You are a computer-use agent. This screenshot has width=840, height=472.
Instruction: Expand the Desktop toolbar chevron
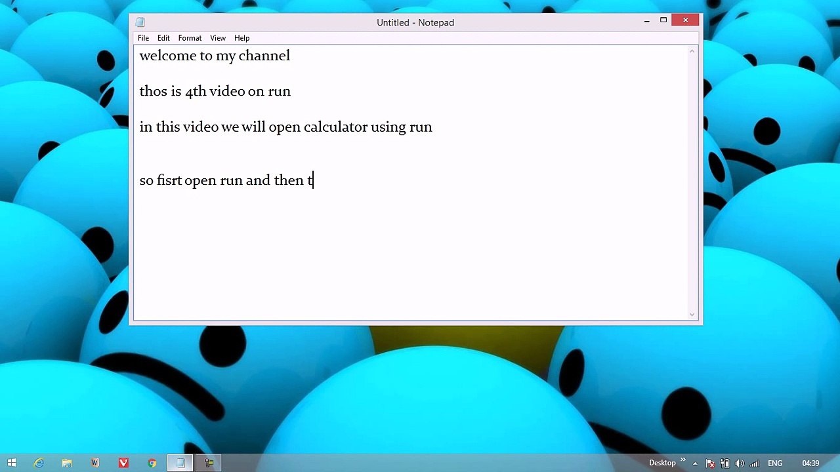pos(682,460)
